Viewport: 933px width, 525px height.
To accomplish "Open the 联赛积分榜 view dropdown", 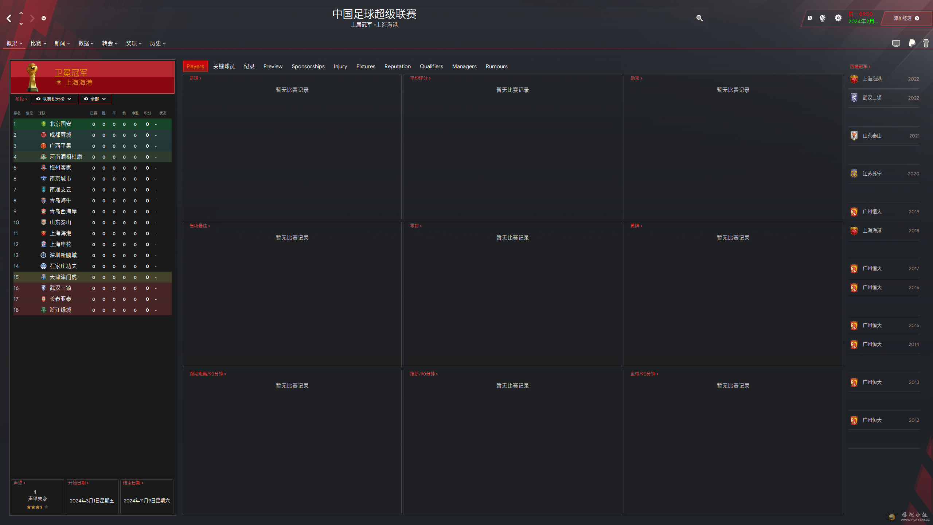I will pyautogui.click(x=54, y=99).
